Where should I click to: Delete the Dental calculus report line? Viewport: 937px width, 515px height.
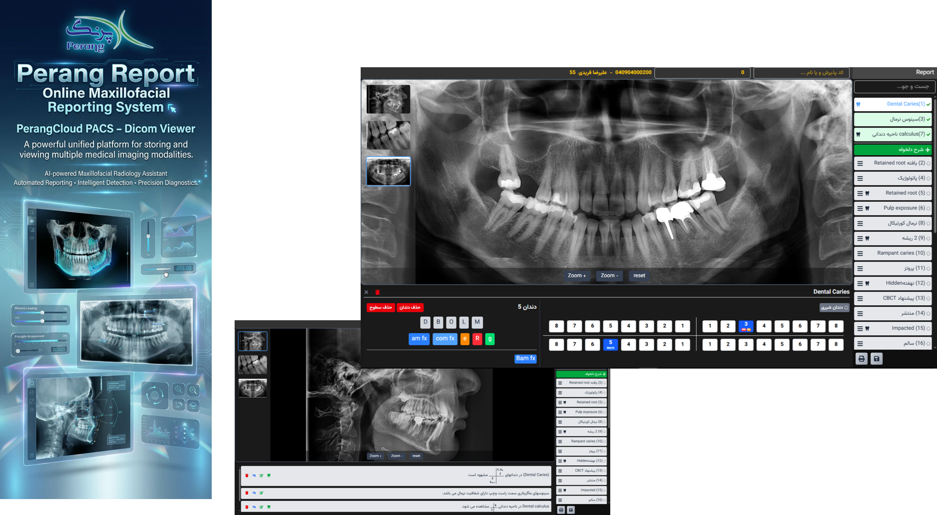[247, 507]
